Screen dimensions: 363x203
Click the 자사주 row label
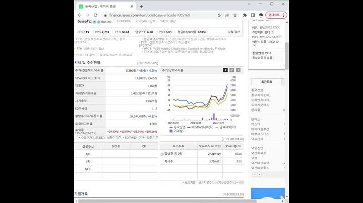point(168,161)
